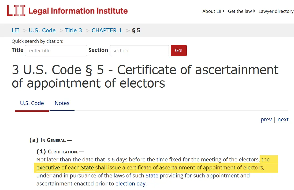Open the 'election day' definition link

pyautogui.click(x=130, y=184)
